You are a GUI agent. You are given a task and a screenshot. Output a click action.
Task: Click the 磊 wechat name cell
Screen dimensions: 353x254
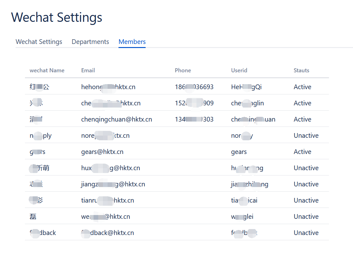33,217
